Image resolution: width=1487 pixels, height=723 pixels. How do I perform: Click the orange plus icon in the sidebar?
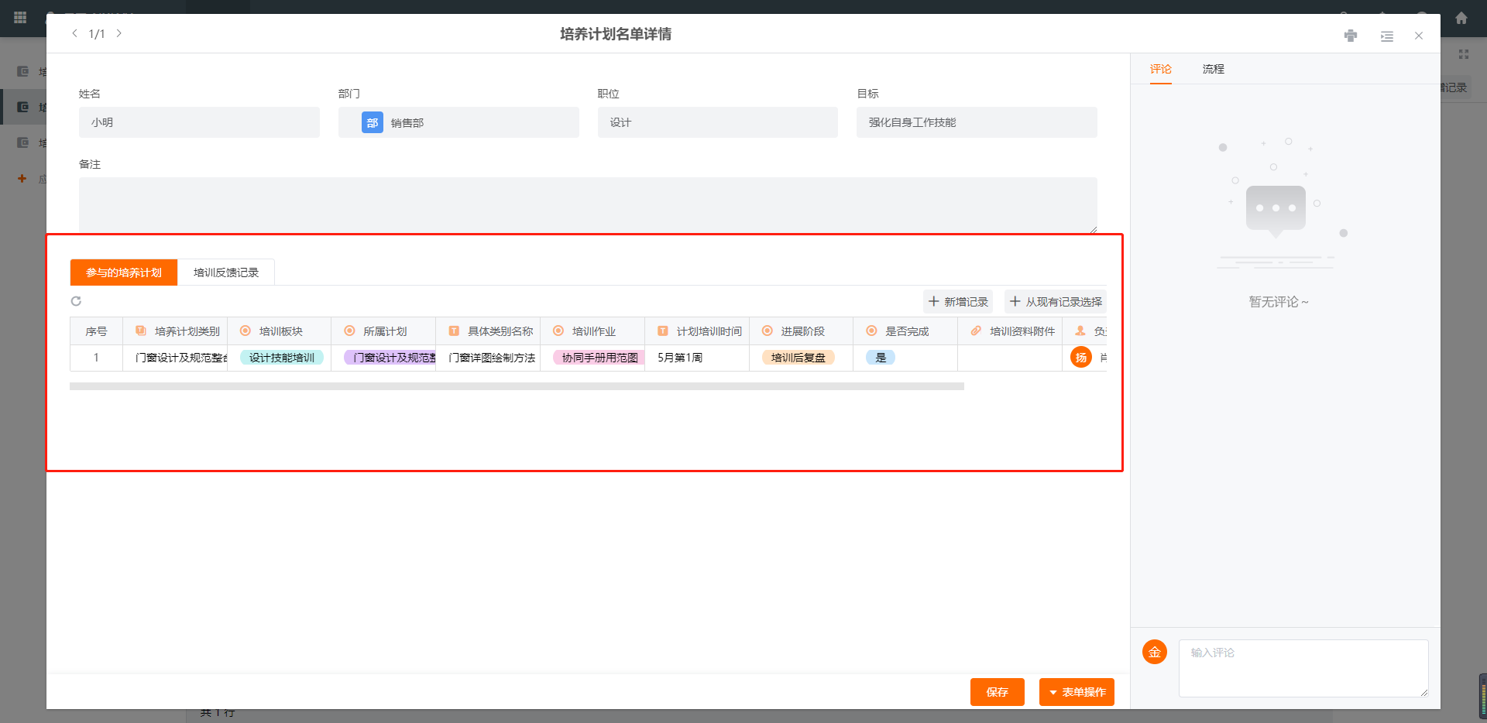[x=21, y=179]
